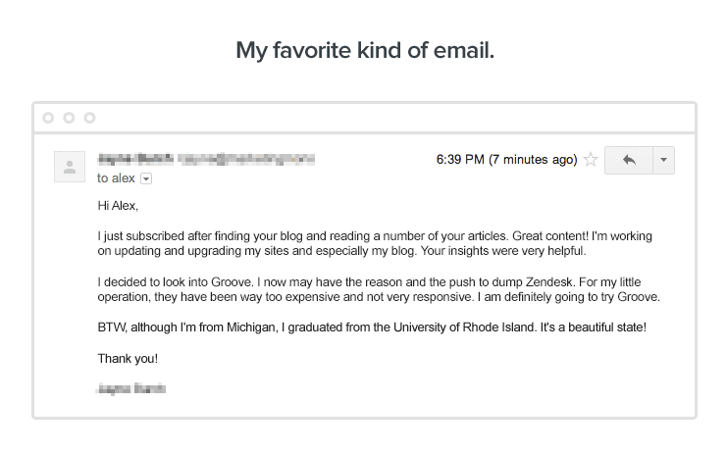Click the blurred signature name at the bottom
This screenshot has width=727, height=454.
131,388
